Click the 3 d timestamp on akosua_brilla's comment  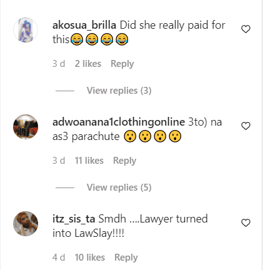click(x=59, y=64)
